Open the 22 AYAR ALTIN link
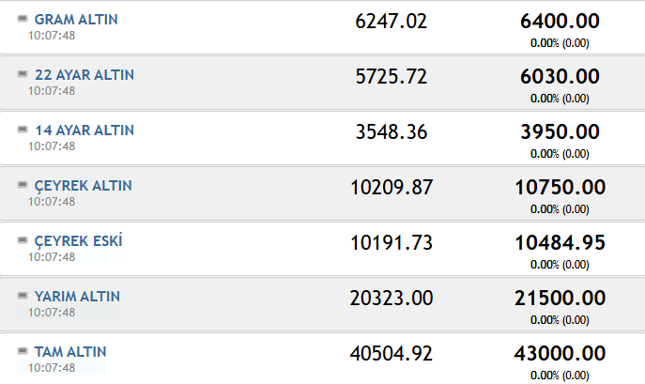 coord(84,75)
